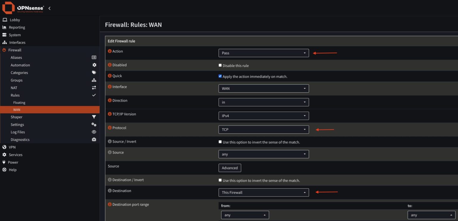Click the OPNsense logo

tap(23, 8)
